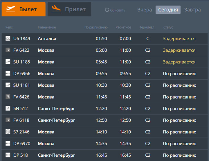Open flight FV 6118 to Санкт-Петербург
The height and width of the screenshot is (161, 209).
click(x=105, y=120)
